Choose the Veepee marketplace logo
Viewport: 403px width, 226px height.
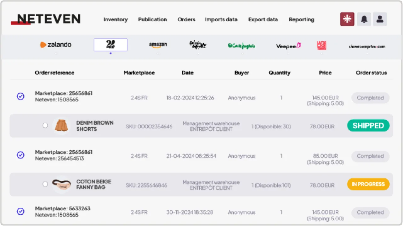tap(288, 46)
